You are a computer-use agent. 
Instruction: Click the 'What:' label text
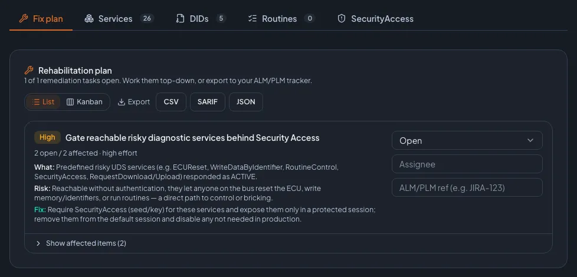pos(44,167)
